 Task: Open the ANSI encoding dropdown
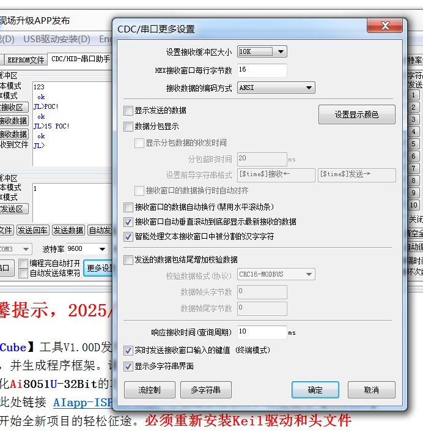[276, 88]
